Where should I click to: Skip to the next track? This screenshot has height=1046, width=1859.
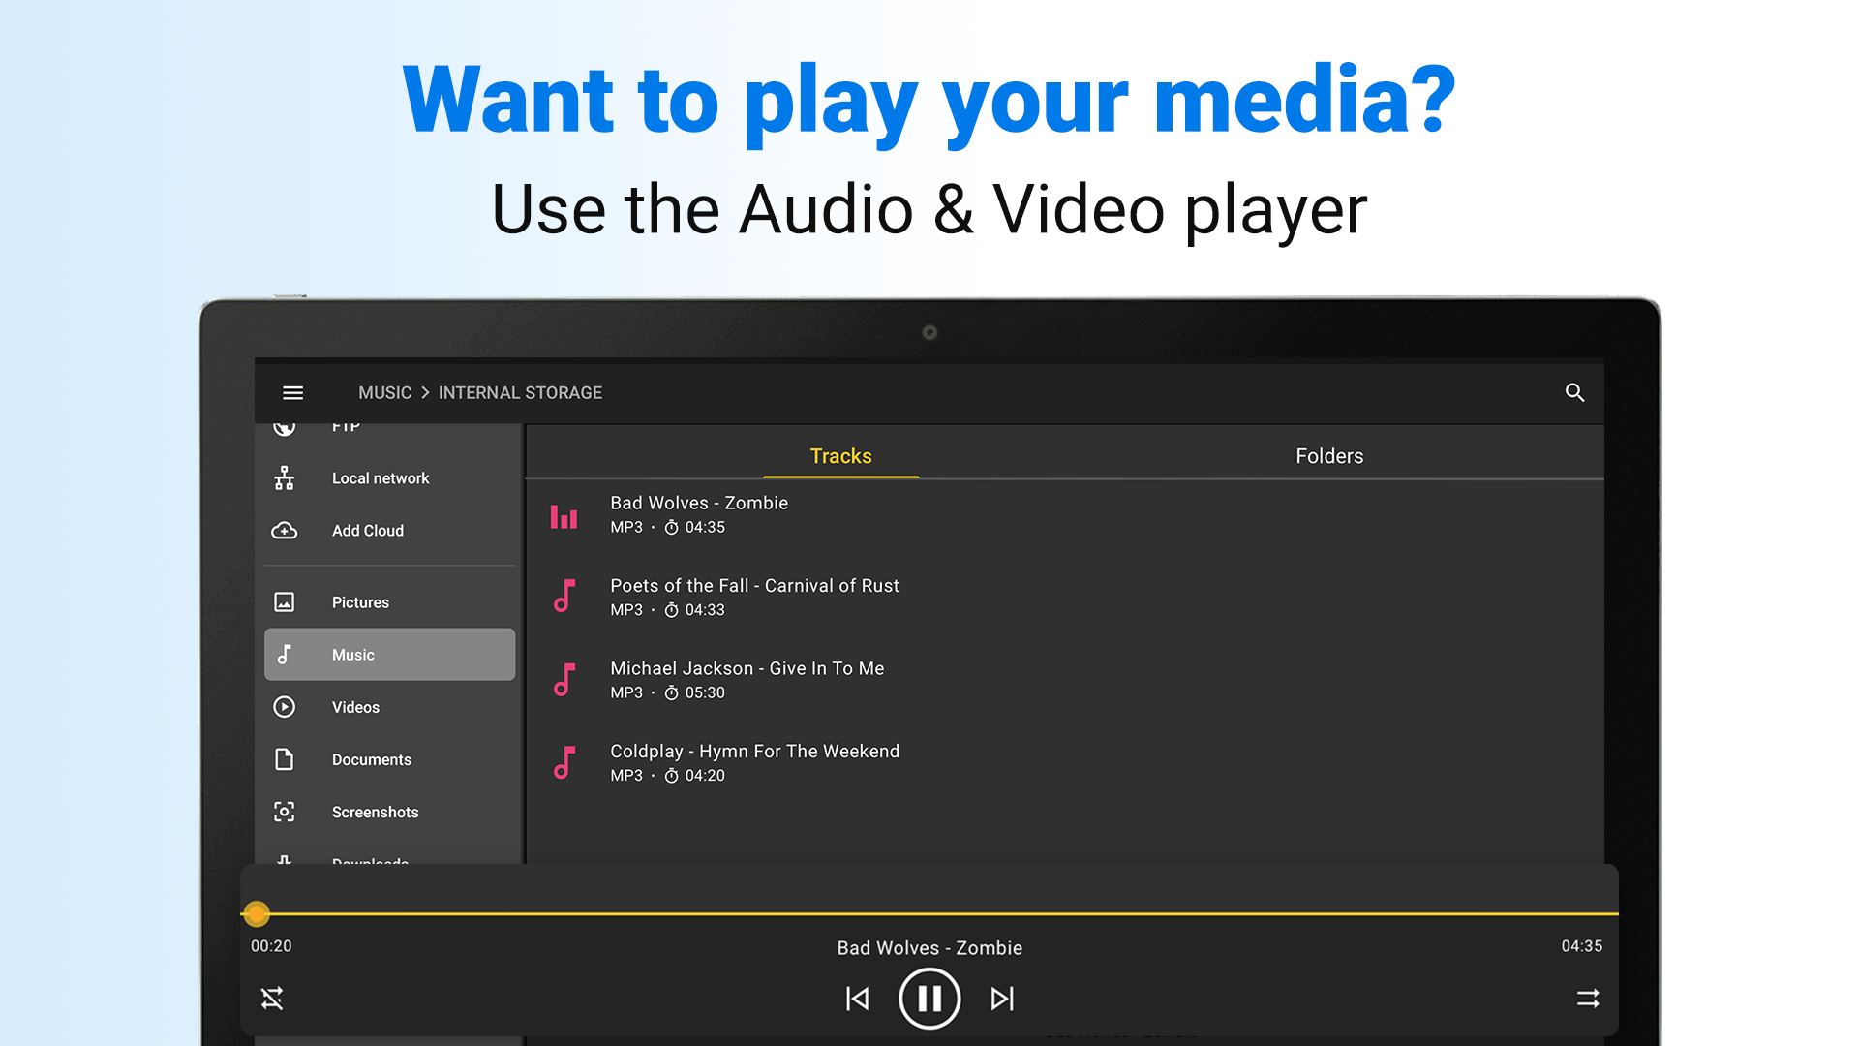(x=1002, y=999)
